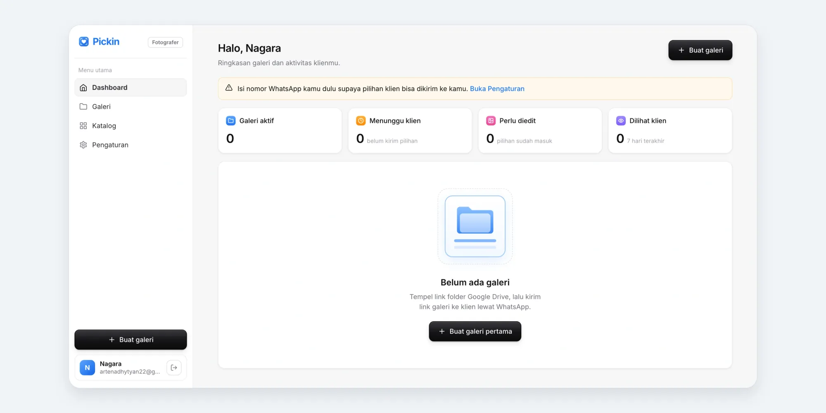Image resolution: width=826 pixels, height=413 pixels.
Task: Follow the Buka Pengaturan link
Action: [497, 89]
